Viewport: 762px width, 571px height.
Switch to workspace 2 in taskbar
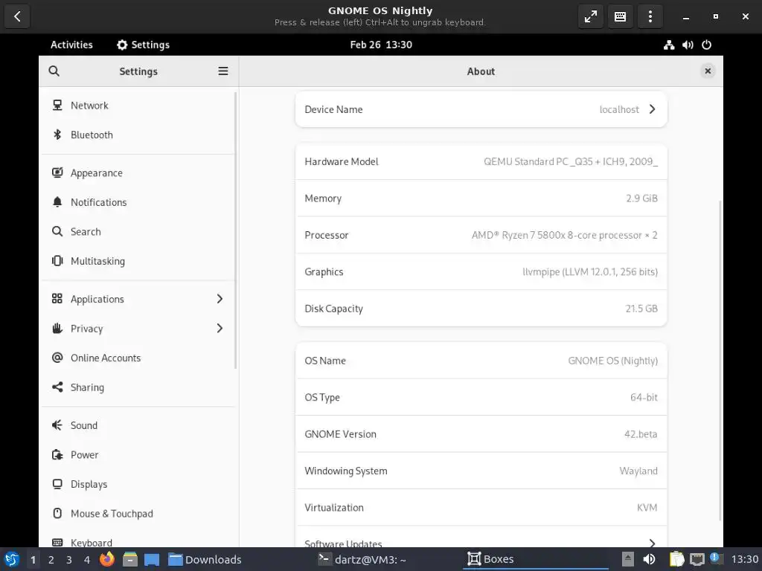tap(51, 560)
